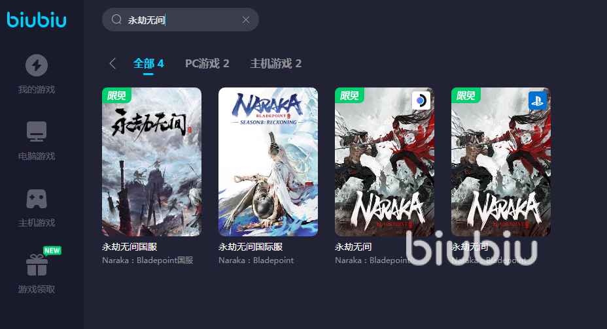The width and height of the screenshot is (607, 329).
Task: Click the 永劫无间国际服 title text
Action: click(x=251, y=247)
